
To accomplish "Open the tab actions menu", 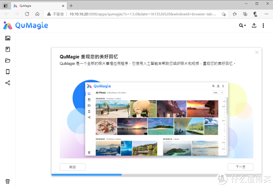I will tap(5, 6).
